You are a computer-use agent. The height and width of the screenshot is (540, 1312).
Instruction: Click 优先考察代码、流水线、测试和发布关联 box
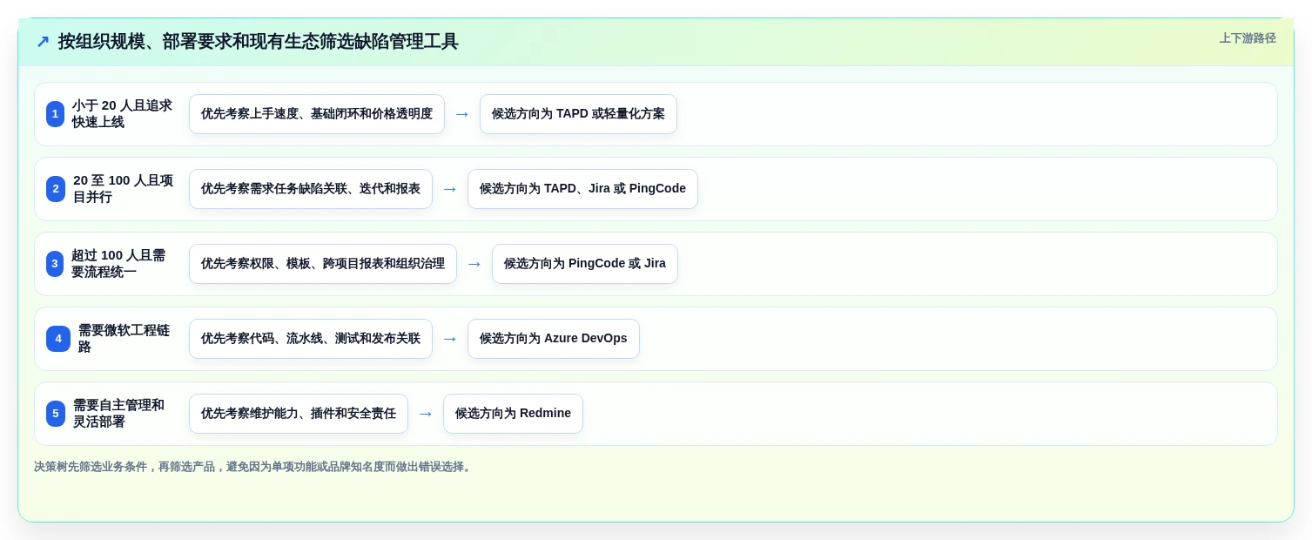tap(311, 339)
